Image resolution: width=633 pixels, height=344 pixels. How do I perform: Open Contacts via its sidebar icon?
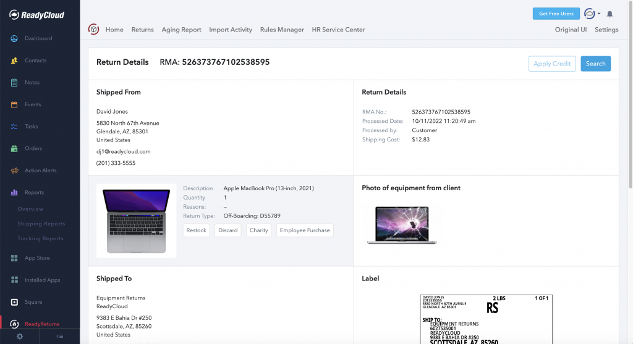[14, 61]
